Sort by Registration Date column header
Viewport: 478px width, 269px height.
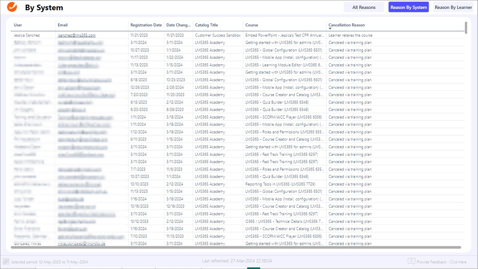(146, 25)
